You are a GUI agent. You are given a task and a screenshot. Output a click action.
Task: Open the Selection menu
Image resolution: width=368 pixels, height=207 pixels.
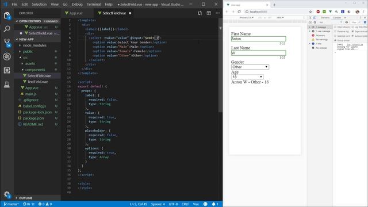[39, 4]
